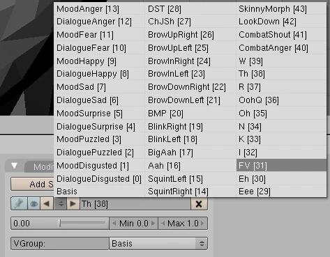Click the Add Shape Key button
The height and width of the screenshot is (257, 330).
[32, 184]
